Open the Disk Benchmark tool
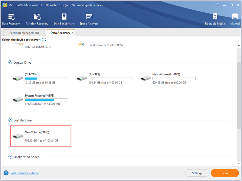The width and height of the screenshot is (242, 181). (x=64, y=19)
